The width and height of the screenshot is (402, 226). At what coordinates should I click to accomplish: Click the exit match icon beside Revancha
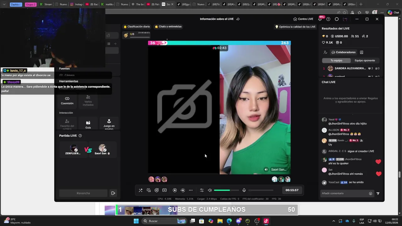113,193
